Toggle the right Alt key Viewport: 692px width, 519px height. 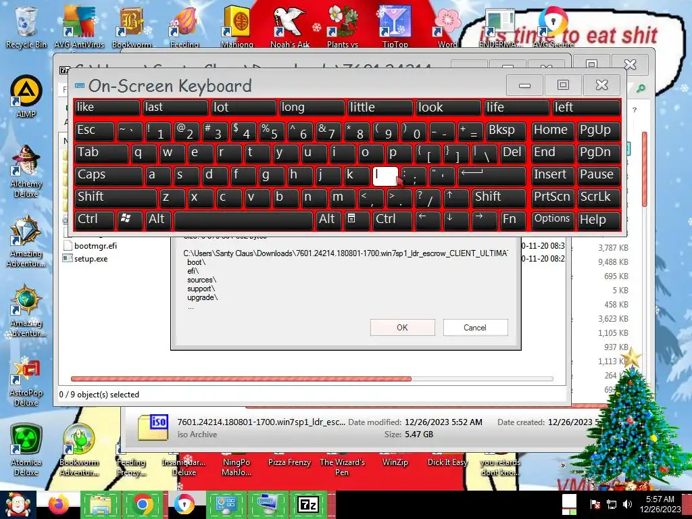pos(328,220)
